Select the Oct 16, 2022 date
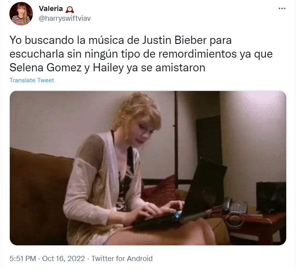This screenshot has width=296, height=270. [64, 258]
